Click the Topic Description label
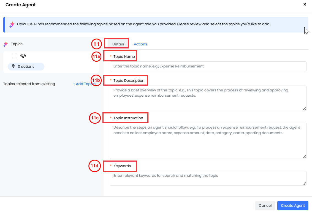 (129, 81)
